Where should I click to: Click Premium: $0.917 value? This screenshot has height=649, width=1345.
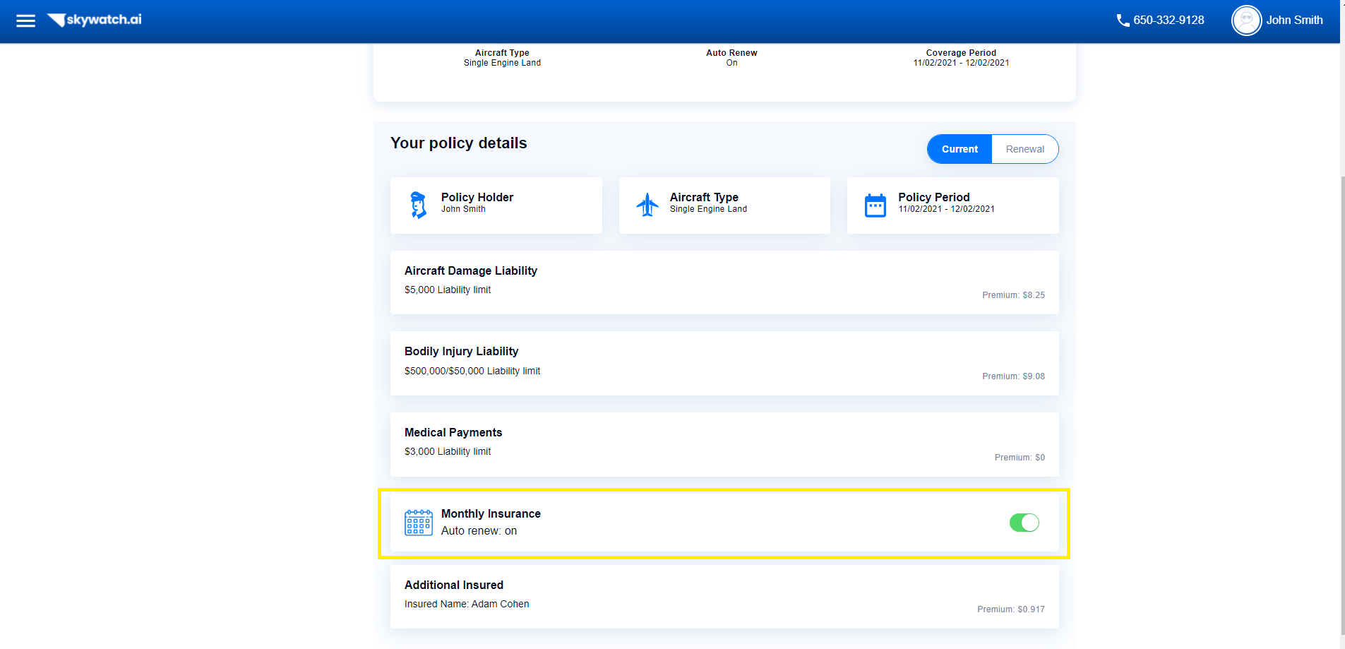[x=1011, y=609]
